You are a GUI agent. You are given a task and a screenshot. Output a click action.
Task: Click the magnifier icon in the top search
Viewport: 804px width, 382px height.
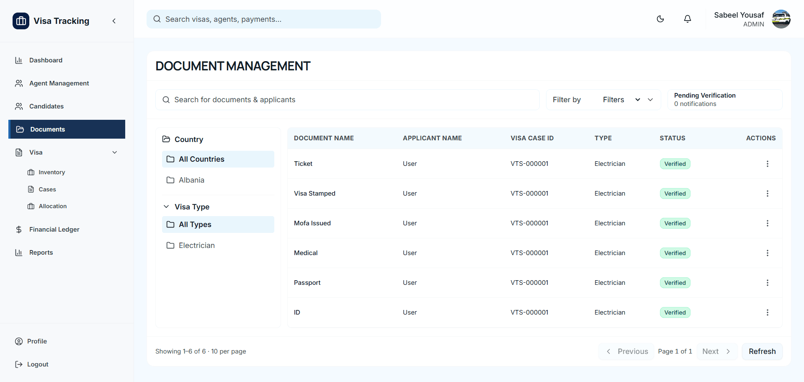click(x=157, y=19)
